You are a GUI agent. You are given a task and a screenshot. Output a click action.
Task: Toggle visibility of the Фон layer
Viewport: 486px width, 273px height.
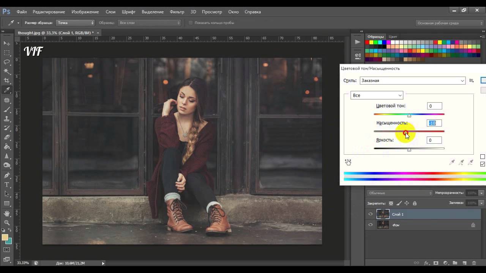coord(371,225)
